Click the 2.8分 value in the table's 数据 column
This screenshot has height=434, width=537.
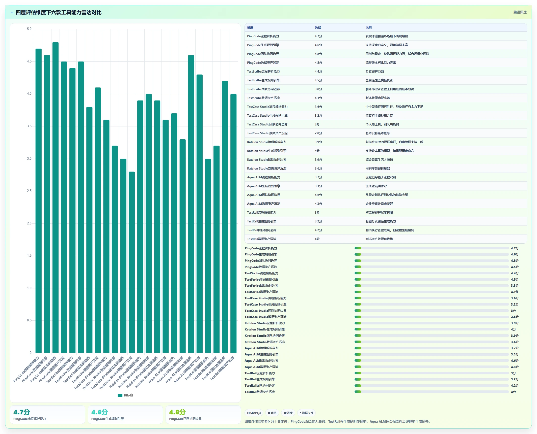pos(318,133)
